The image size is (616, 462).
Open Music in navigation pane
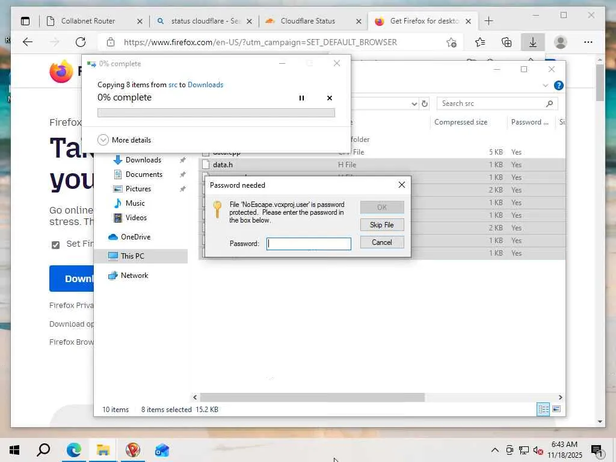(x=135, y=203)
